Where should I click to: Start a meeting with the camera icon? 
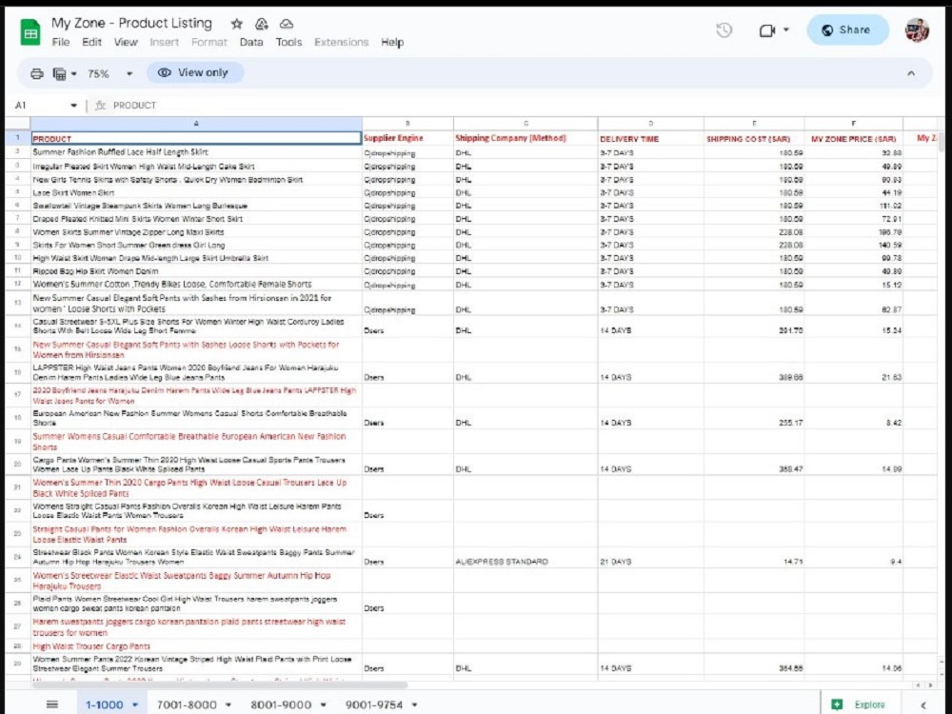(767, 30)
